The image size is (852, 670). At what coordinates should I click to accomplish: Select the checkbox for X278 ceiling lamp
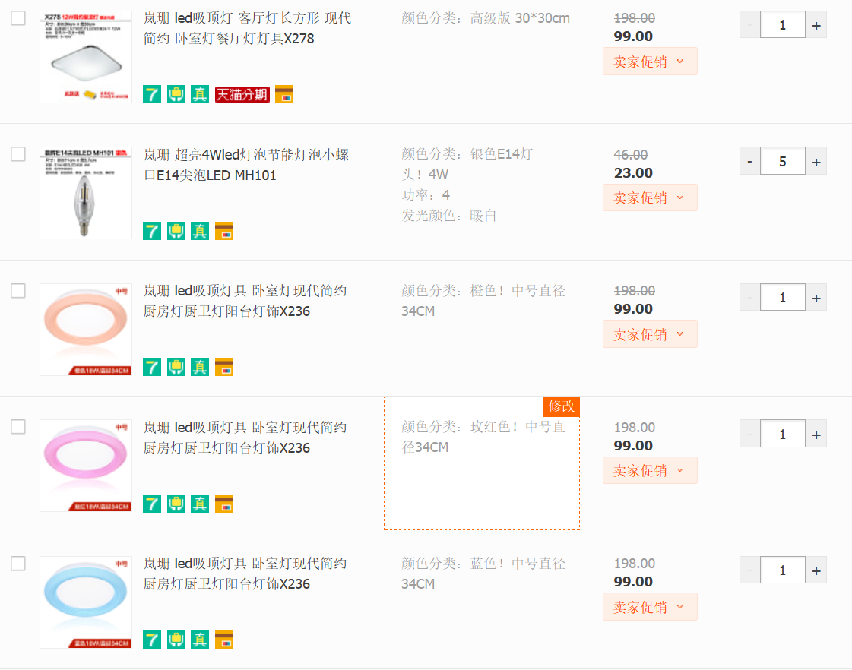(18, 18)
